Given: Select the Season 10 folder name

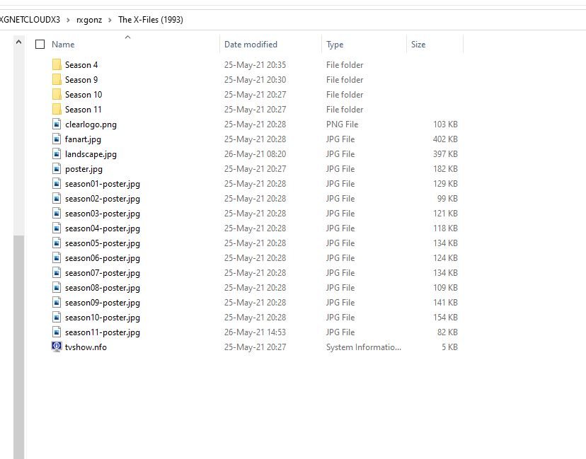Looking at the screenshot, I should 84,95.
